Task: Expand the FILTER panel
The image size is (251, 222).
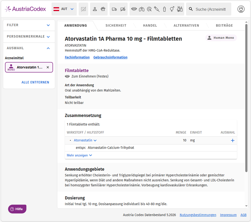Action: pyautogui.click(x=29, y=25)
